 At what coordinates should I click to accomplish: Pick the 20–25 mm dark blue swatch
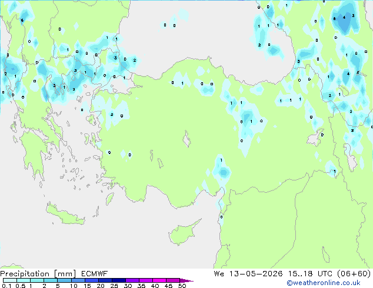tap(105, 280)
